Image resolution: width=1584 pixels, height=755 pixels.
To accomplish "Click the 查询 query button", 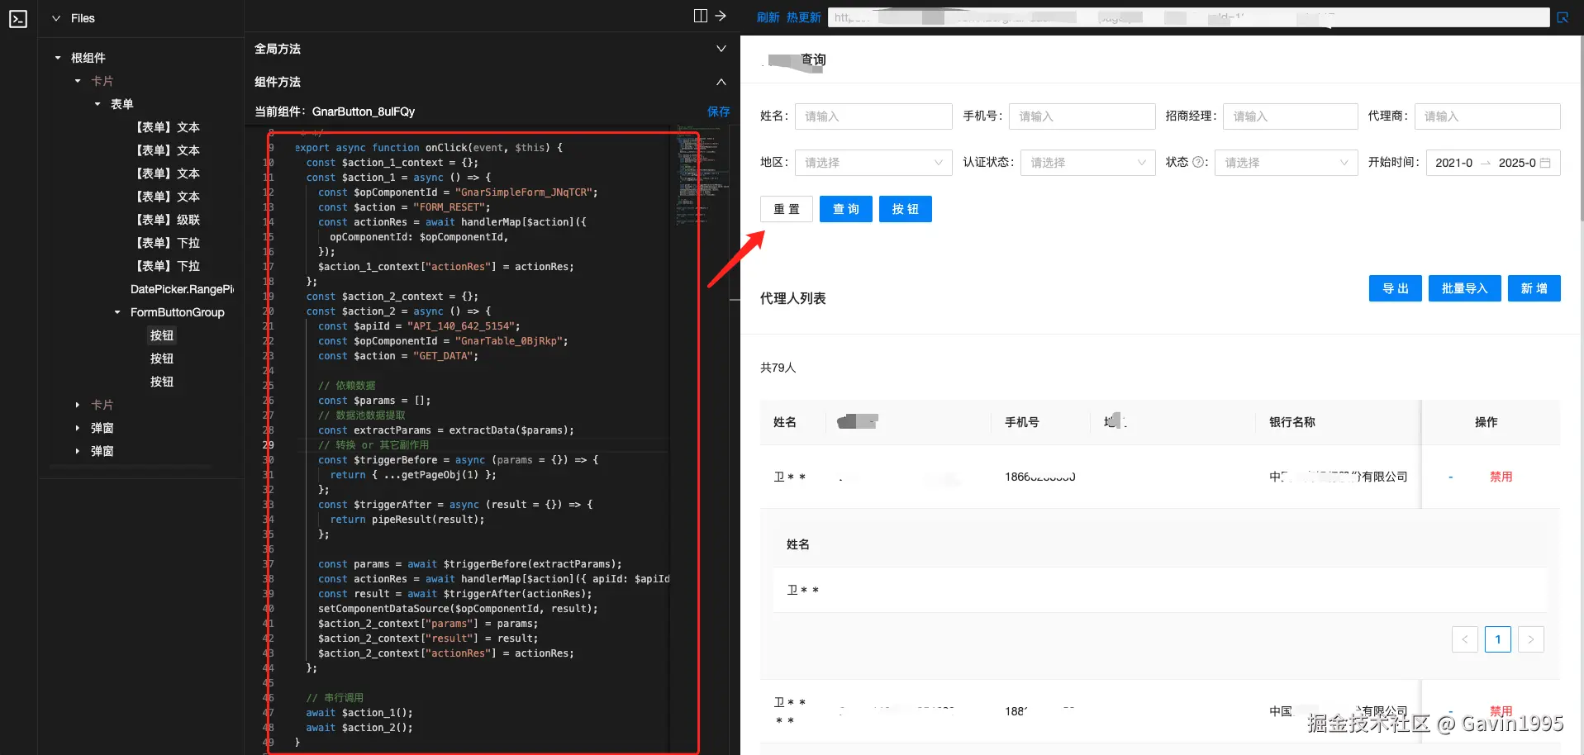I will pyautogui.click(x=845, y=209).
